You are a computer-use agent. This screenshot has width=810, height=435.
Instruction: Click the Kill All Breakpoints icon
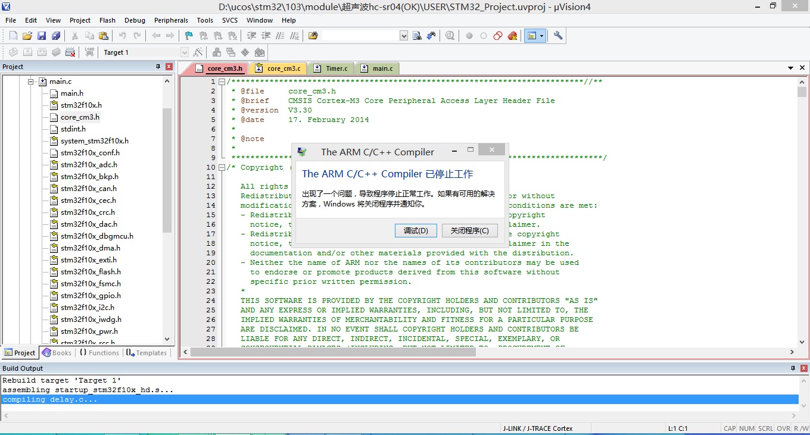coord(512,36)
